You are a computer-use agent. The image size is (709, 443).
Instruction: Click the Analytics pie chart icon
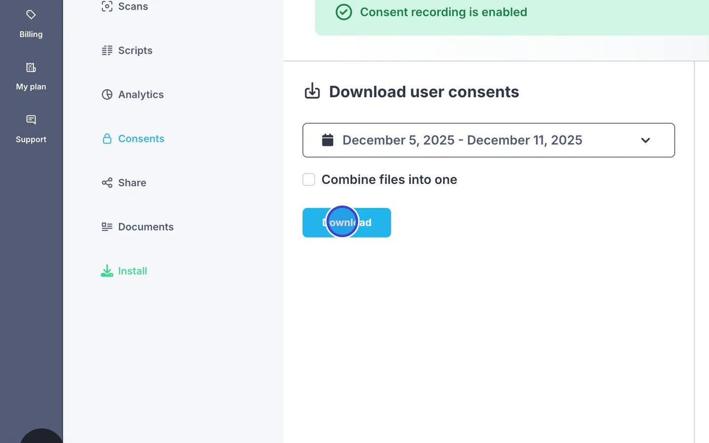(x=107, y=94)
